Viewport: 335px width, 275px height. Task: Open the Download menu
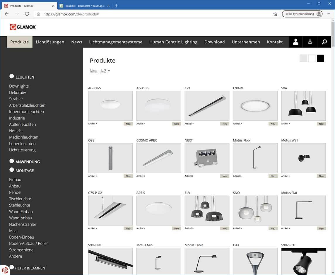point(215,42)
